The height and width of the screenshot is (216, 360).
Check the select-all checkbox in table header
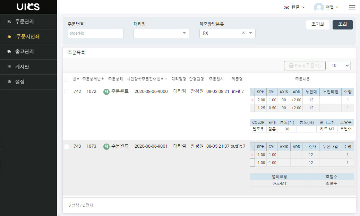[x=67, y=79]
